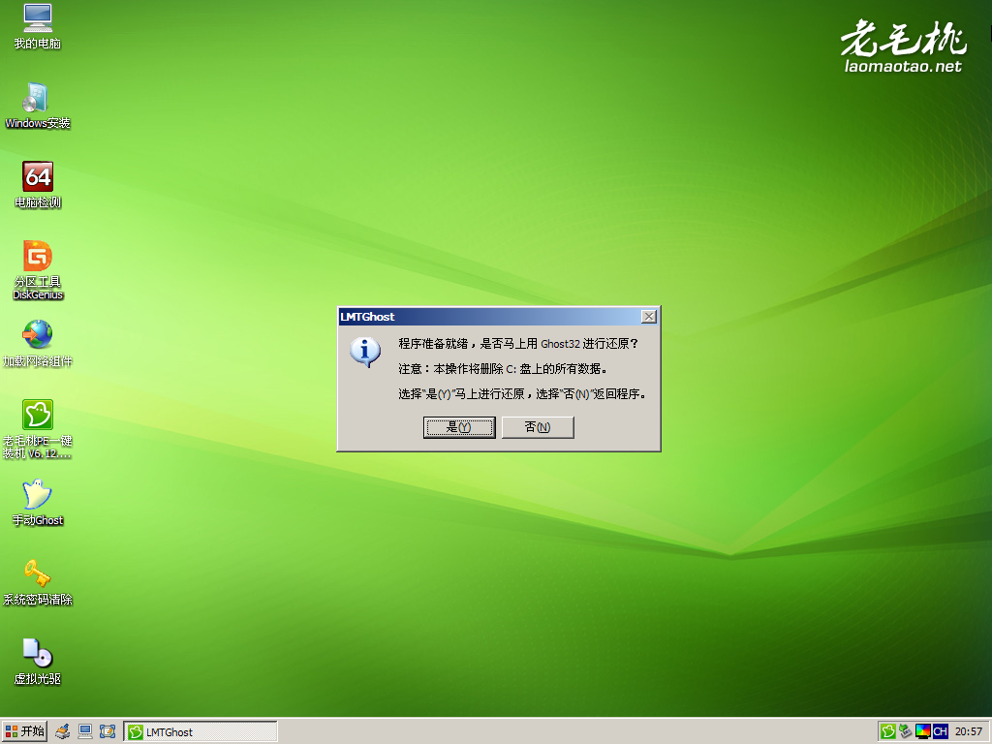Select the 电脑检测 desktop icon
The width and height of the screenshot is (992, 744).
(38, 185)
